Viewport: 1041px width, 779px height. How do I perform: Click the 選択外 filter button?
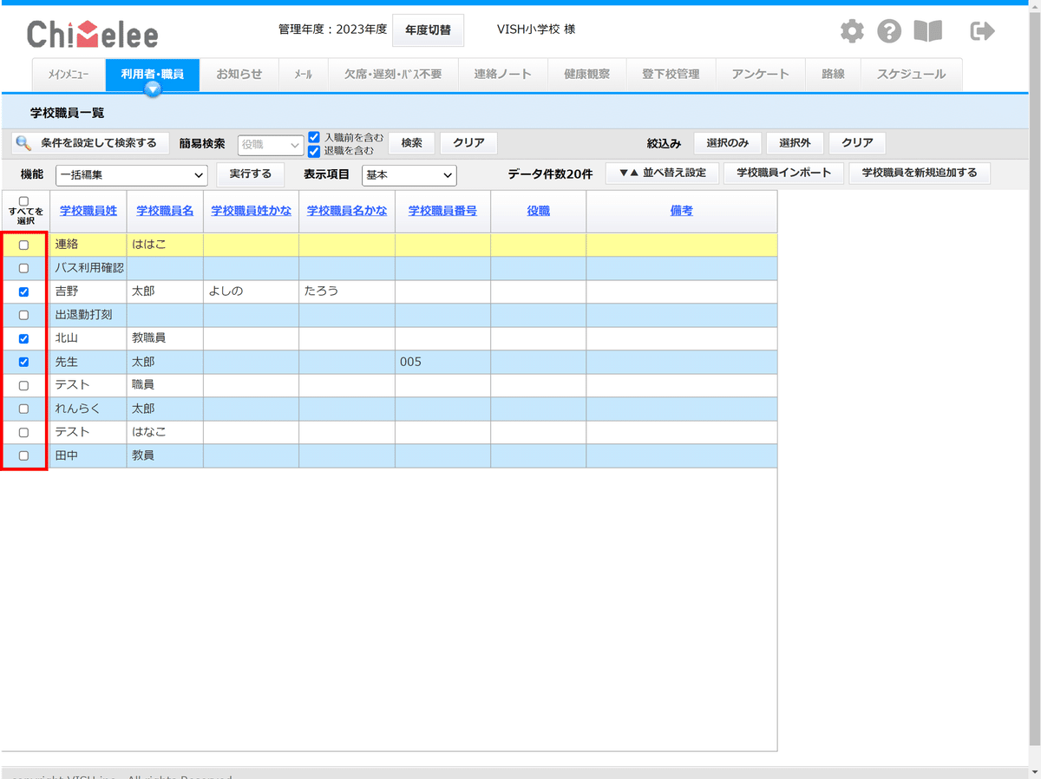(795, 143)
